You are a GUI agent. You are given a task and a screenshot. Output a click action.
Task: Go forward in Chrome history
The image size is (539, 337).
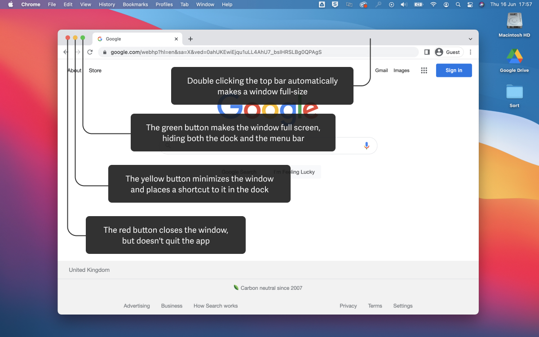point(78,52)
